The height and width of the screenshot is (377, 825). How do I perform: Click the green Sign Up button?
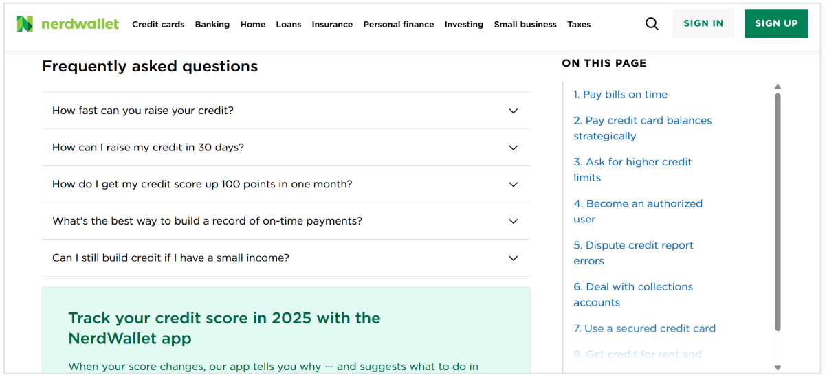point(776,23)
